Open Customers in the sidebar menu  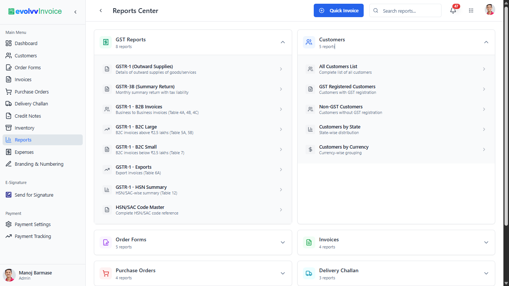pos(42,55)
